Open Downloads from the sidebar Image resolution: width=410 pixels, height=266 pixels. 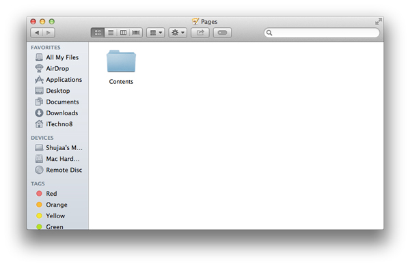57,113
